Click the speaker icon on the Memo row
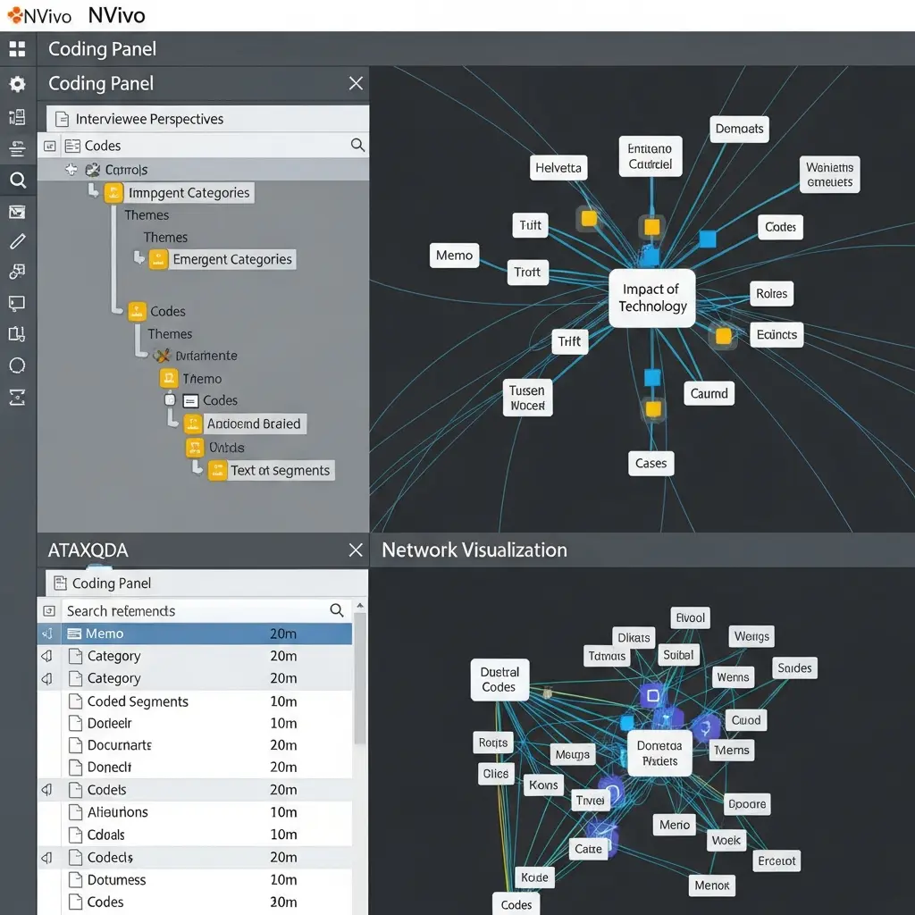Screen dimensions: 915x915 [x=48, y=634]
